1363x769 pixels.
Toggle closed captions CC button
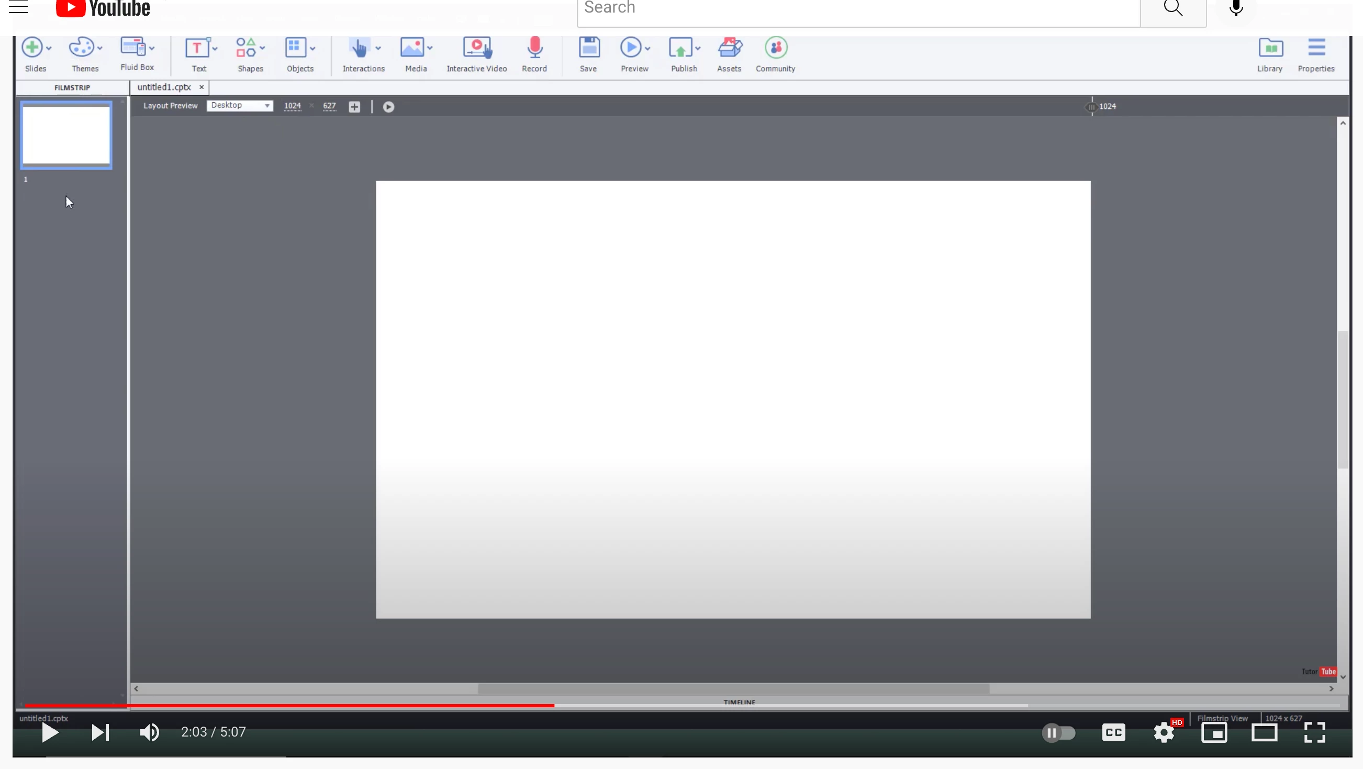(1113, 732)
